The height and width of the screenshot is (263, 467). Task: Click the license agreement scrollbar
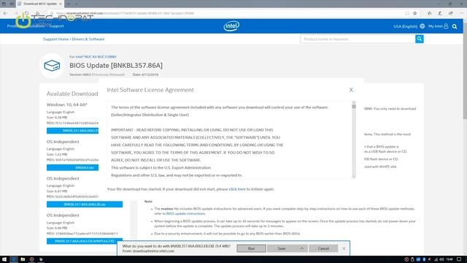point(354,140)
